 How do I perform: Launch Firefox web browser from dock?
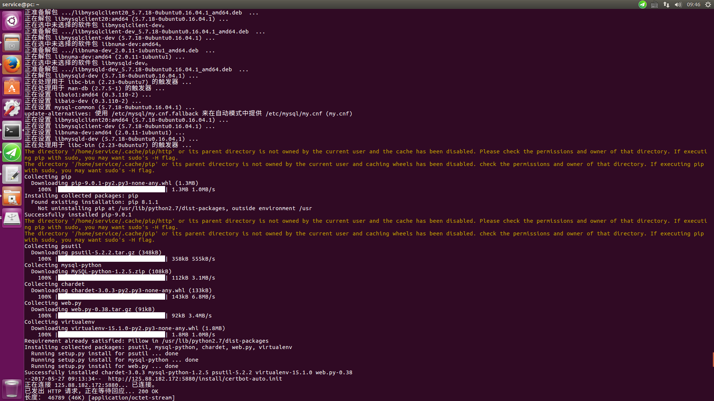(x=12, y=65)
